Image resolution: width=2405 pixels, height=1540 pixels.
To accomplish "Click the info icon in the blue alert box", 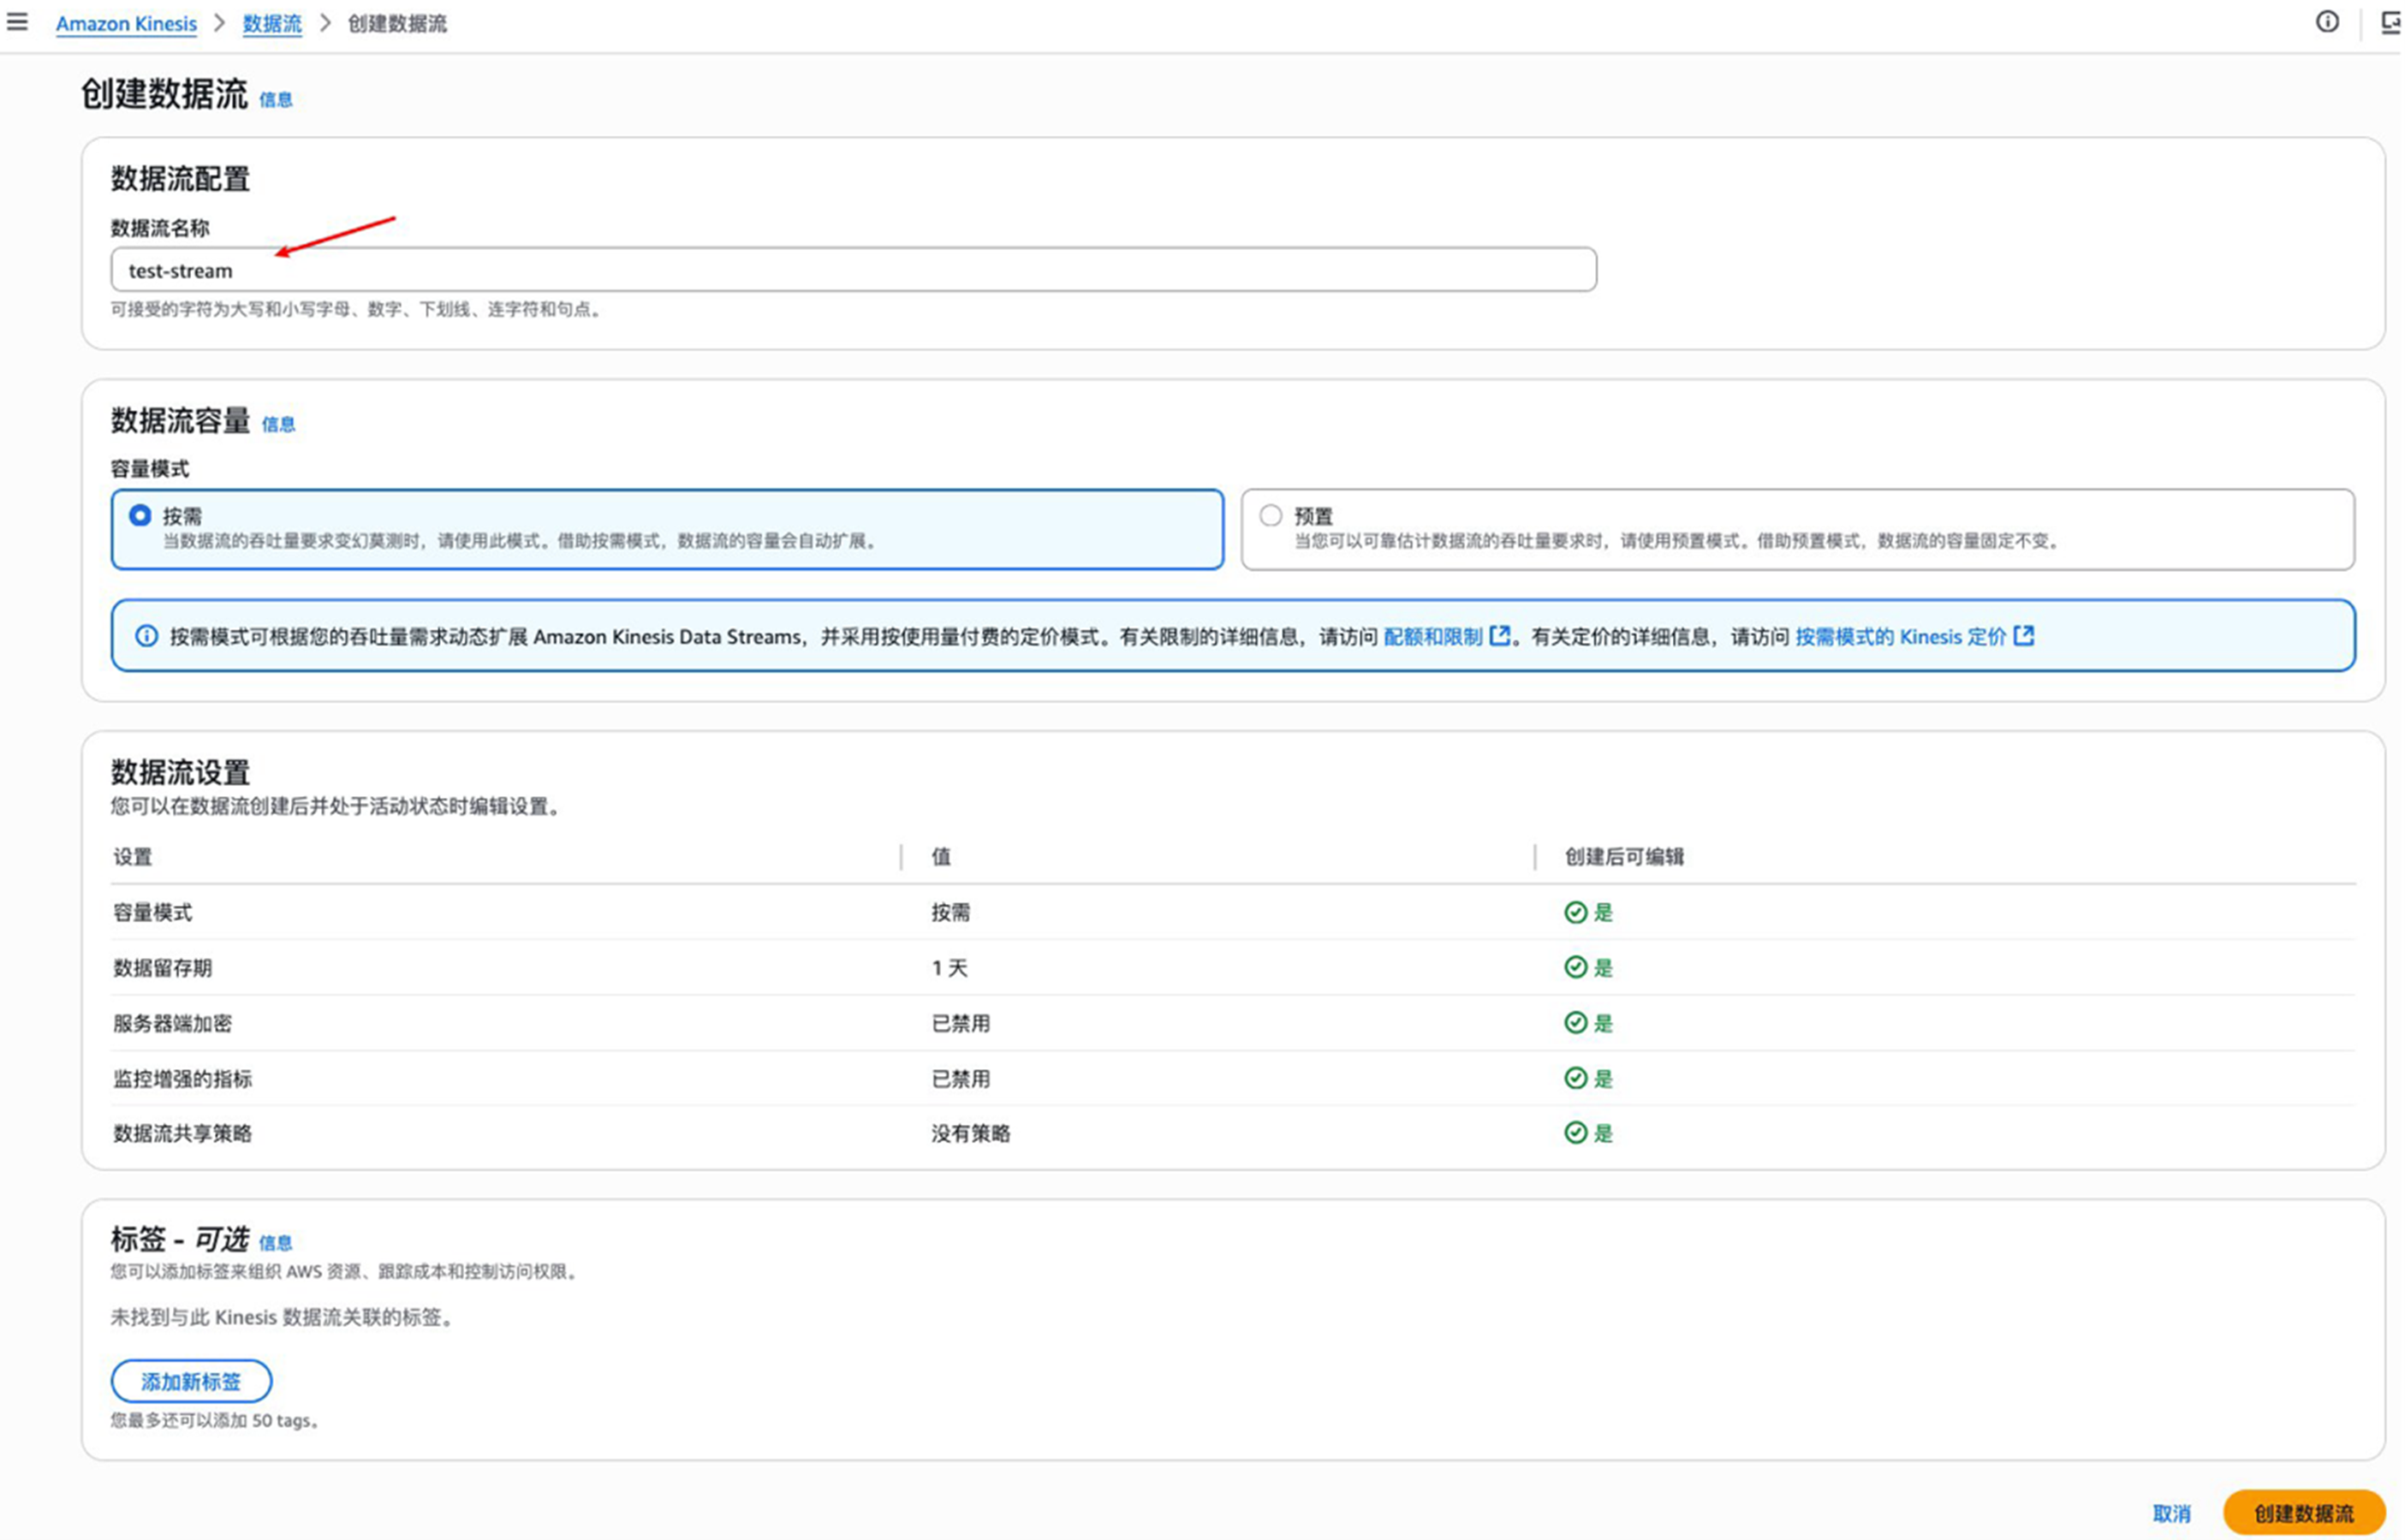I will 146,637.
